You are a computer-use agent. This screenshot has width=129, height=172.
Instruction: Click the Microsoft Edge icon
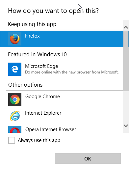(15, 69)
